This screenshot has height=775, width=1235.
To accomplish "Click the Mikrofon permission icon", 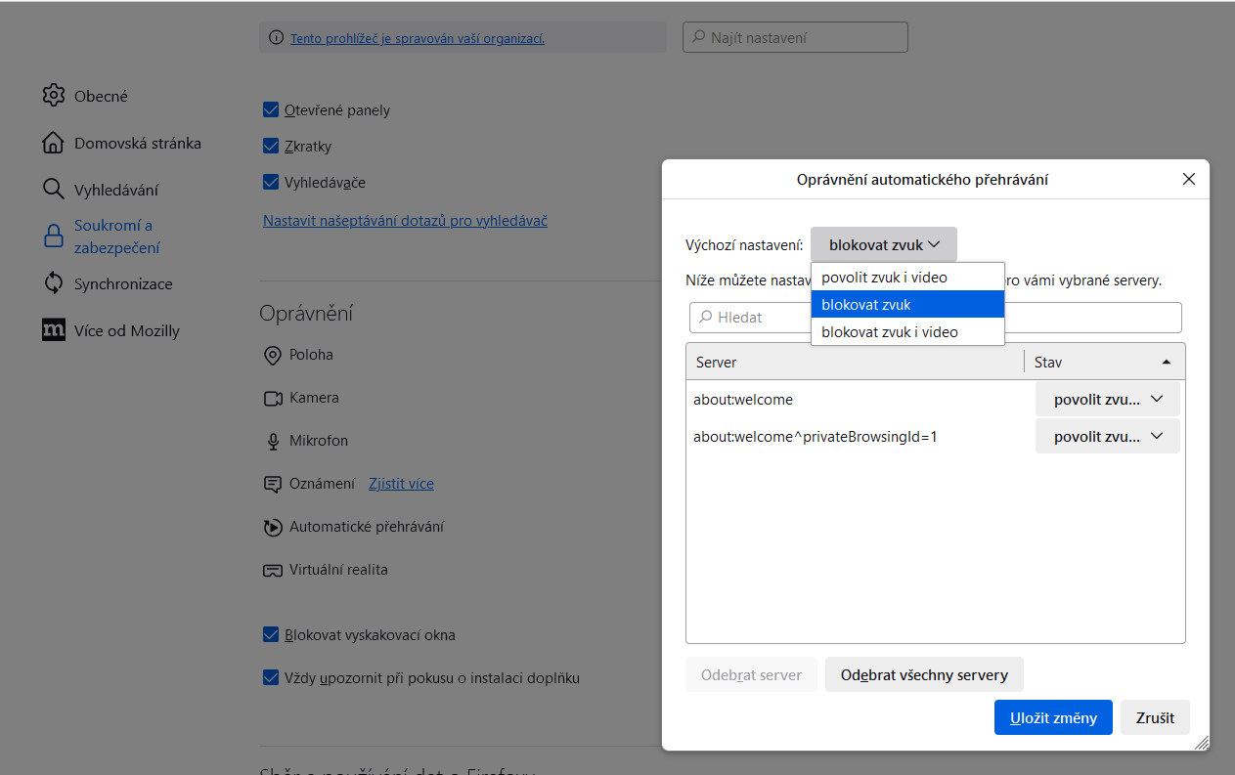I will (x=273, y=441).
